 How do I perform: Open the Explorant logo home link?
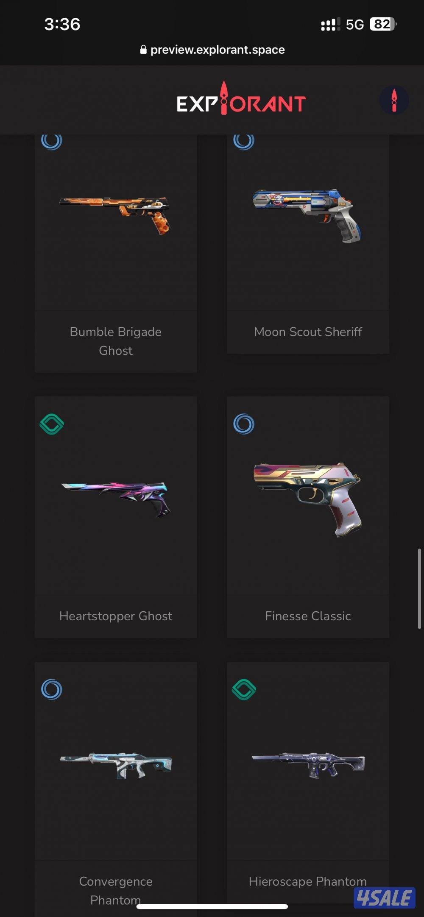[x=241, y=100]
